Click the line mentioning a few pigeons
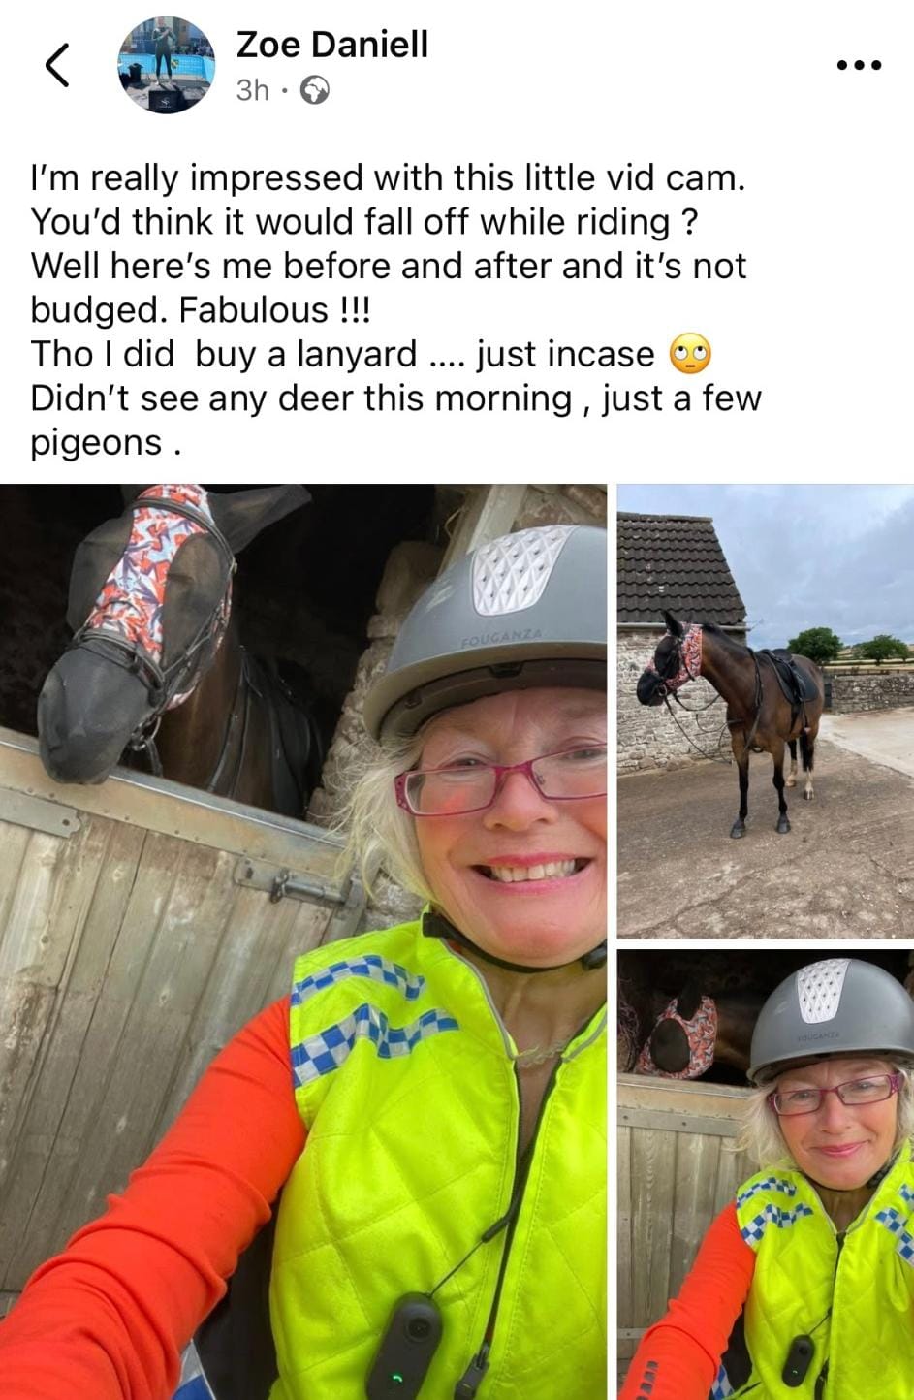914x1400 pixels. pyautogui.click(x=396, y=420)
